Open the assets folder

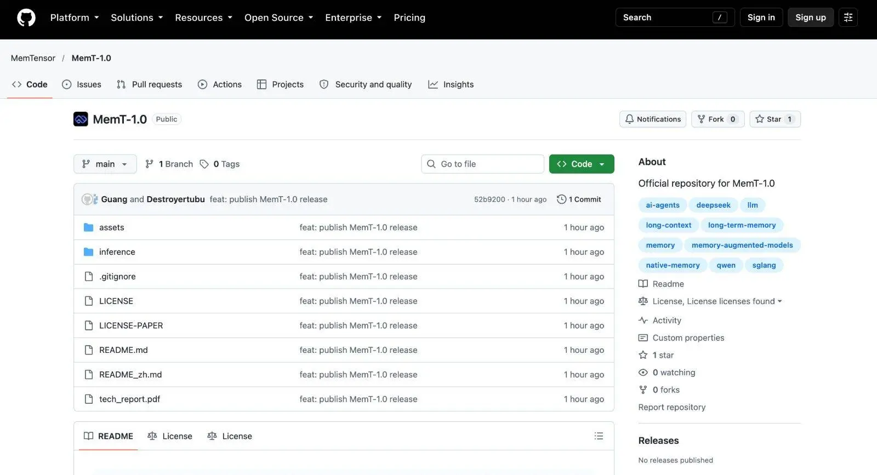coord(112,227)
